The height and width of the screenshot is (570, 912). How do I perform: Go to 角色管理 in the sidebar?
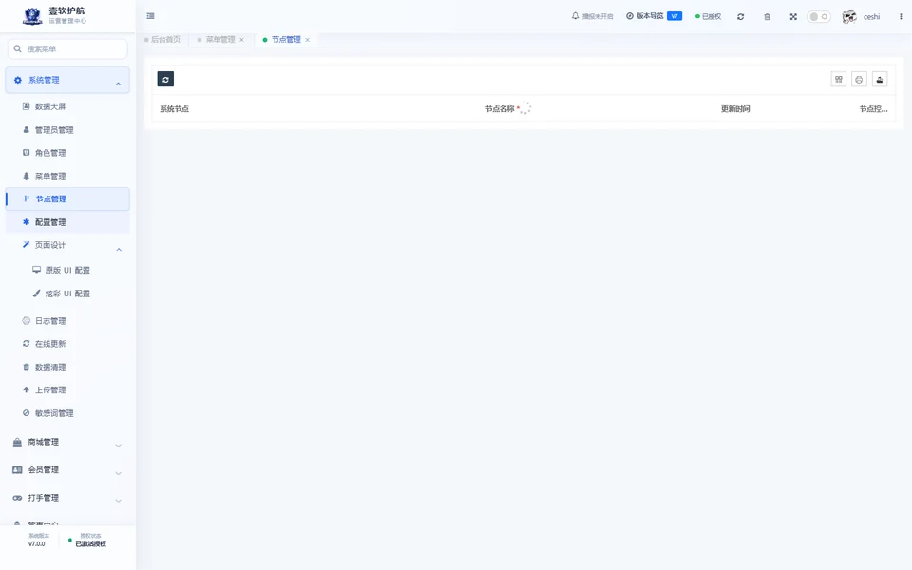click(50, 153)
